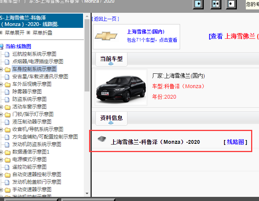Viewport: 259px width, 201px height.
Task: Click the 查看 上海雪佛兰 link
Action: tap(234, 36)
